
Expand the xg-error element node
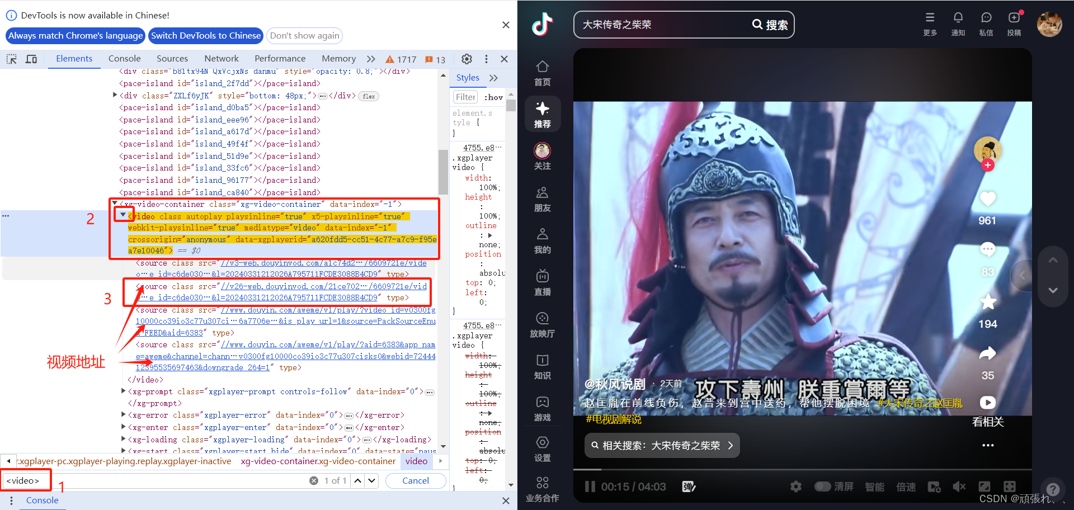tap(124, 414)
